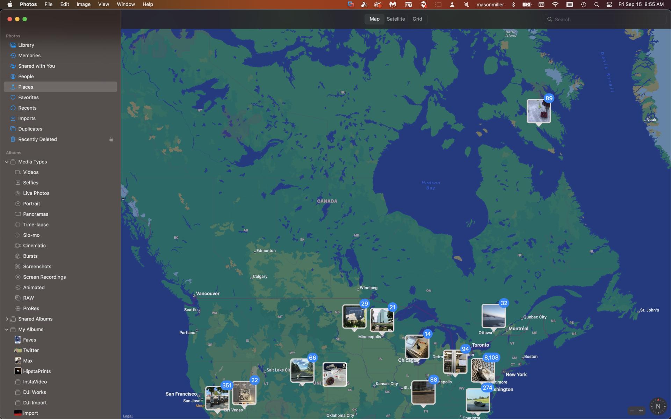The width and height of the screenshot is (671, 419).
Task: Collapse the Media Types group
Action: pos(7,162)
